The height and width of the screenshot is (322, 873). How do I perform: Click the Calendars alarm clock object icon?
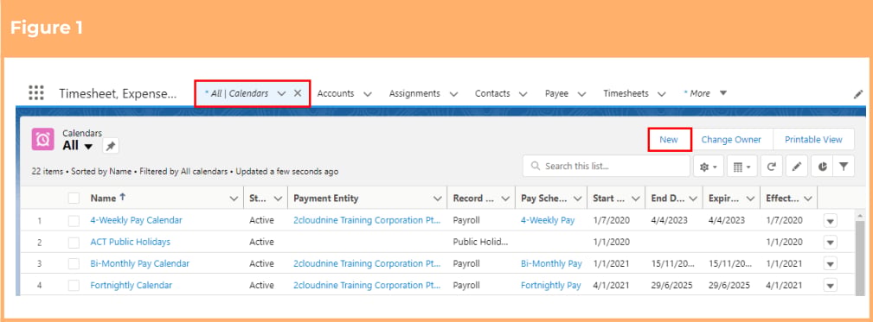click(43, 139)
